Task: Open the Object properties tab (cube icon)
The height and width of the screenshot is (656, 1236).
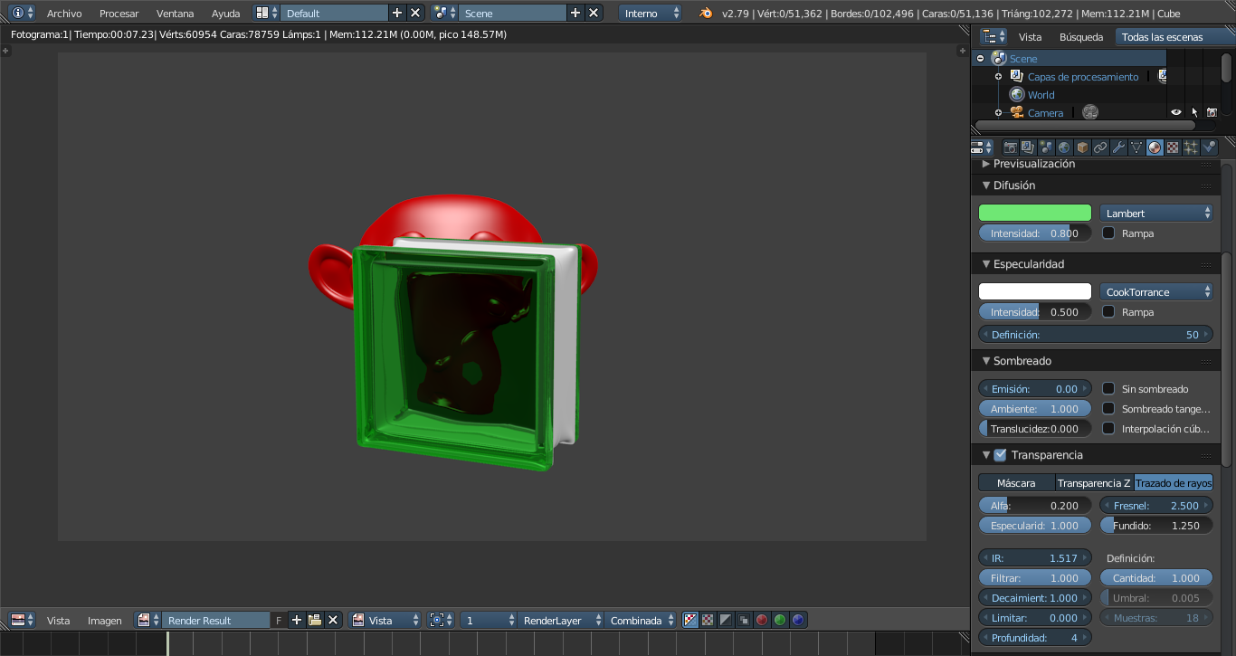Action: pyautogui.click(x=1082, y=147)
